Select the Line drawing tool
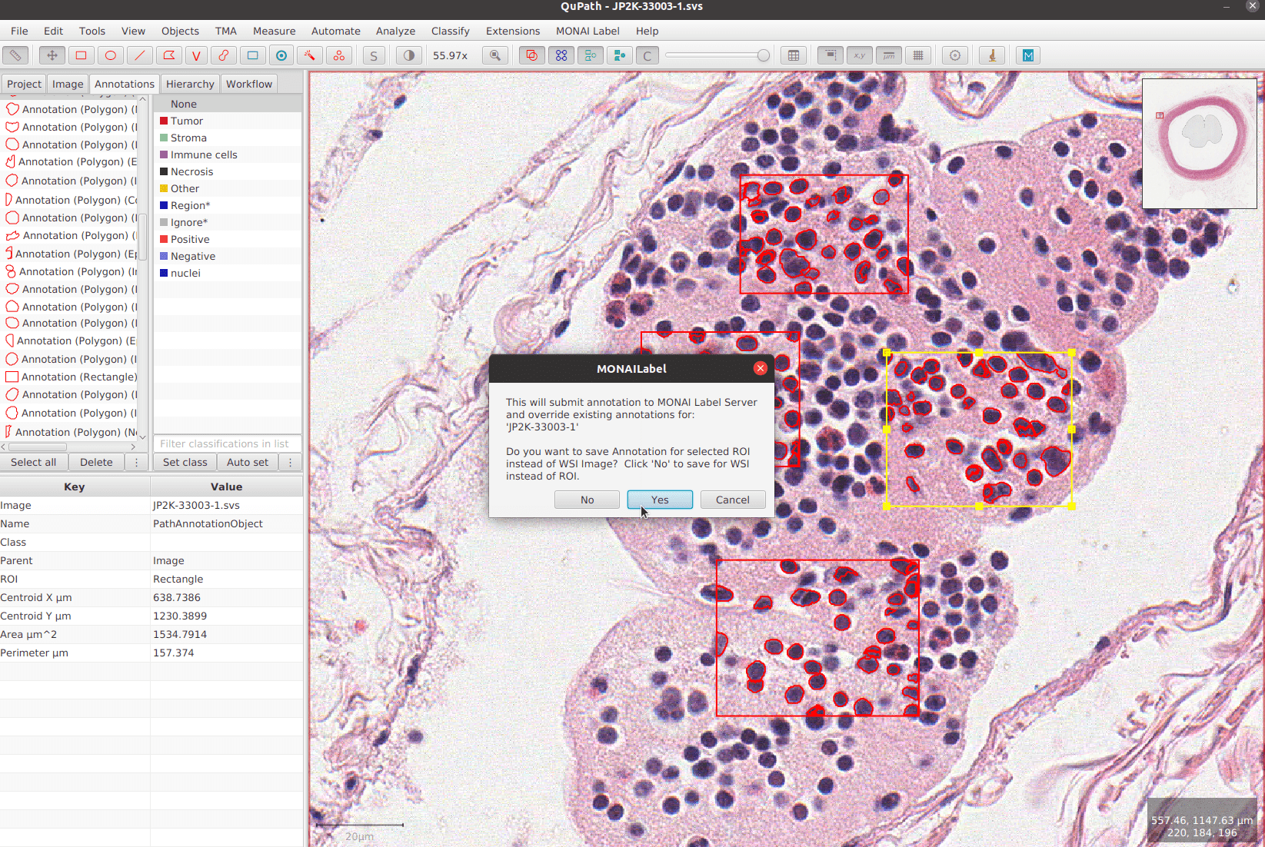 point(139,55)
